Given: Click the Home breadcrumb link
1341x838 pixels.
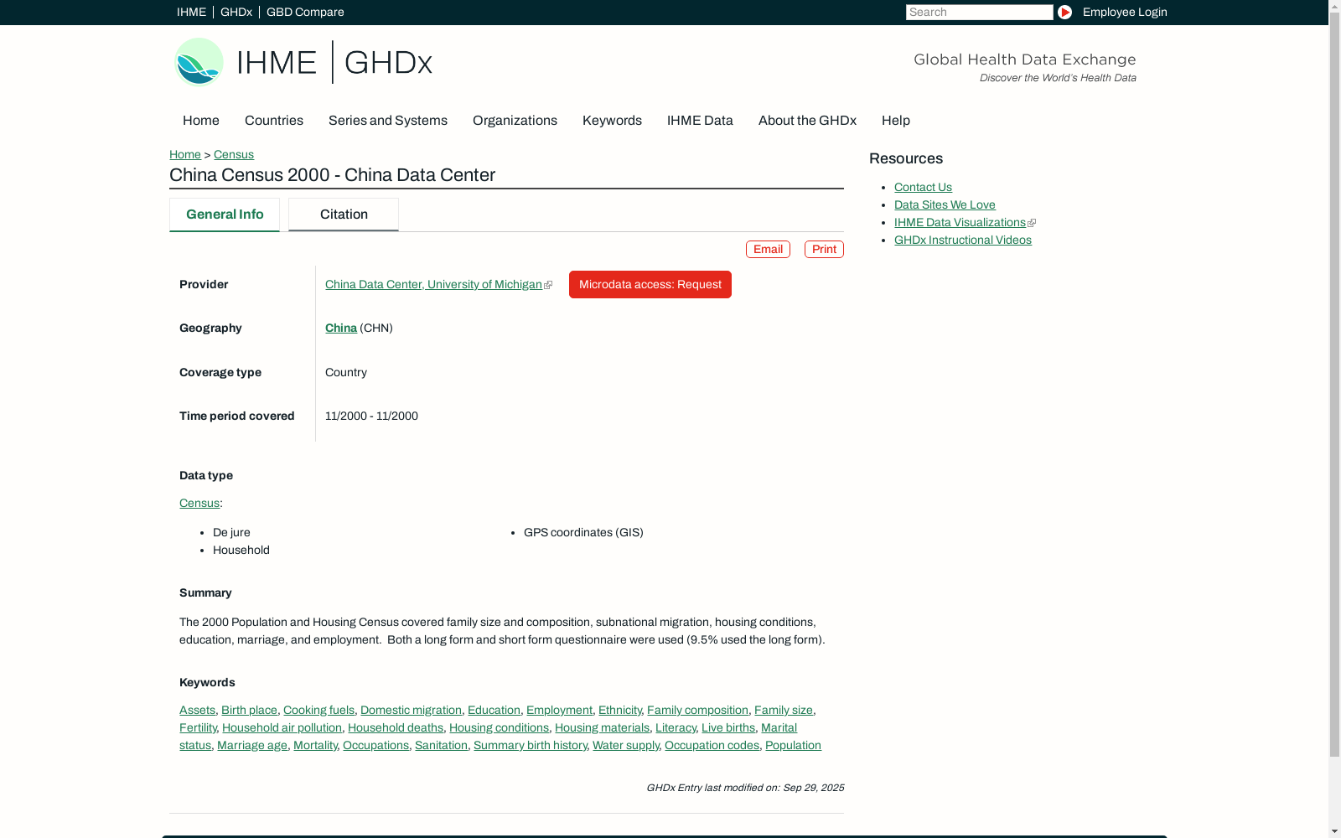Looking at the screenshot, I should point(185,155).
